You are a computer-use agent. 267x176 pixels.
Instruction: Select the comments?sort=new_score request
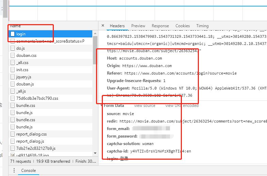pyautogui.click(x=50, y=41)
